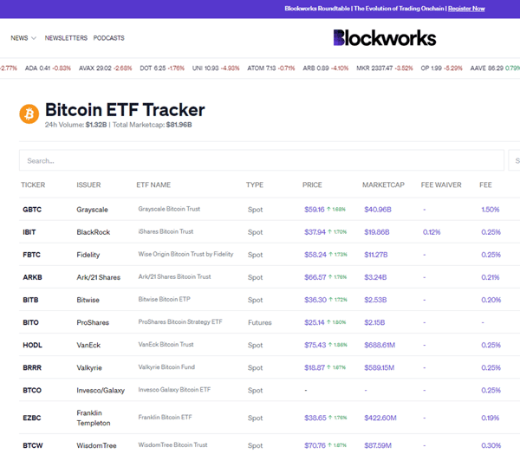
Task: Click the ARB 0.89 ticker item
Action: coord(326,68)
